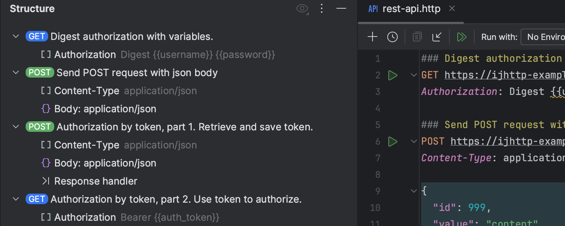Run the GET request on line 2
The image size is (565, 226).
393,75
